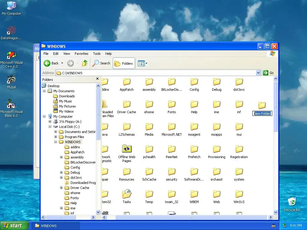Viewport: 307px width, 230px height.
Task: Select the Tasks scheduled folder icon
Action: tap(127, 196)
